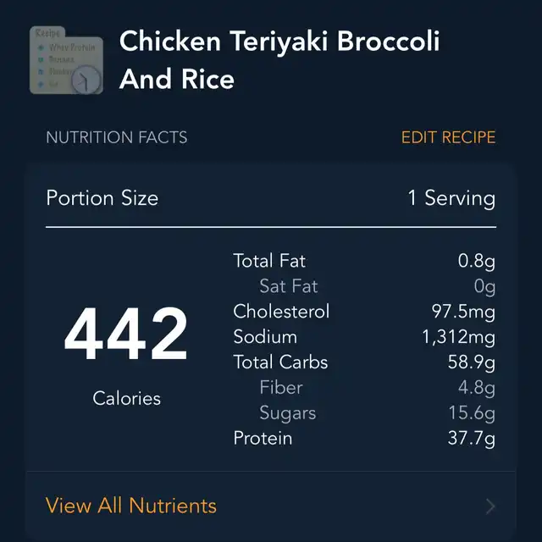Select the Total Carbs row
Viewport: 542px width, 542px height.
click(280, 362)
